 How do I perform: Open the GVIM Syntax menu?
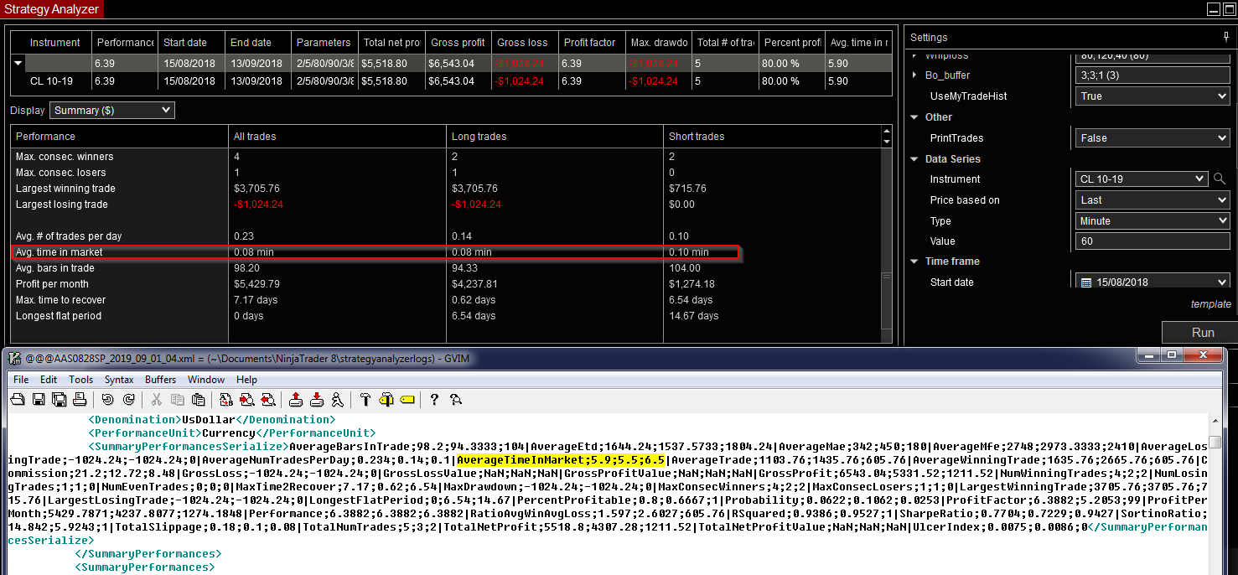119,379
